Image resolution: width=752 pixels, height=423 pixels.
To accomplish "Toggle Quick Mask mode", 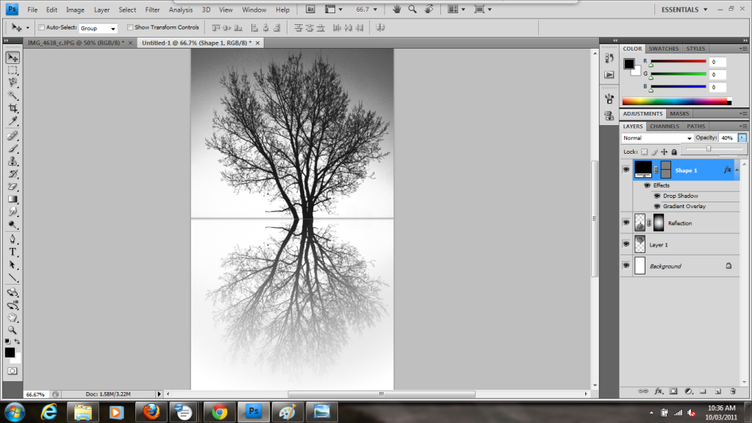I will coord(12,371).
